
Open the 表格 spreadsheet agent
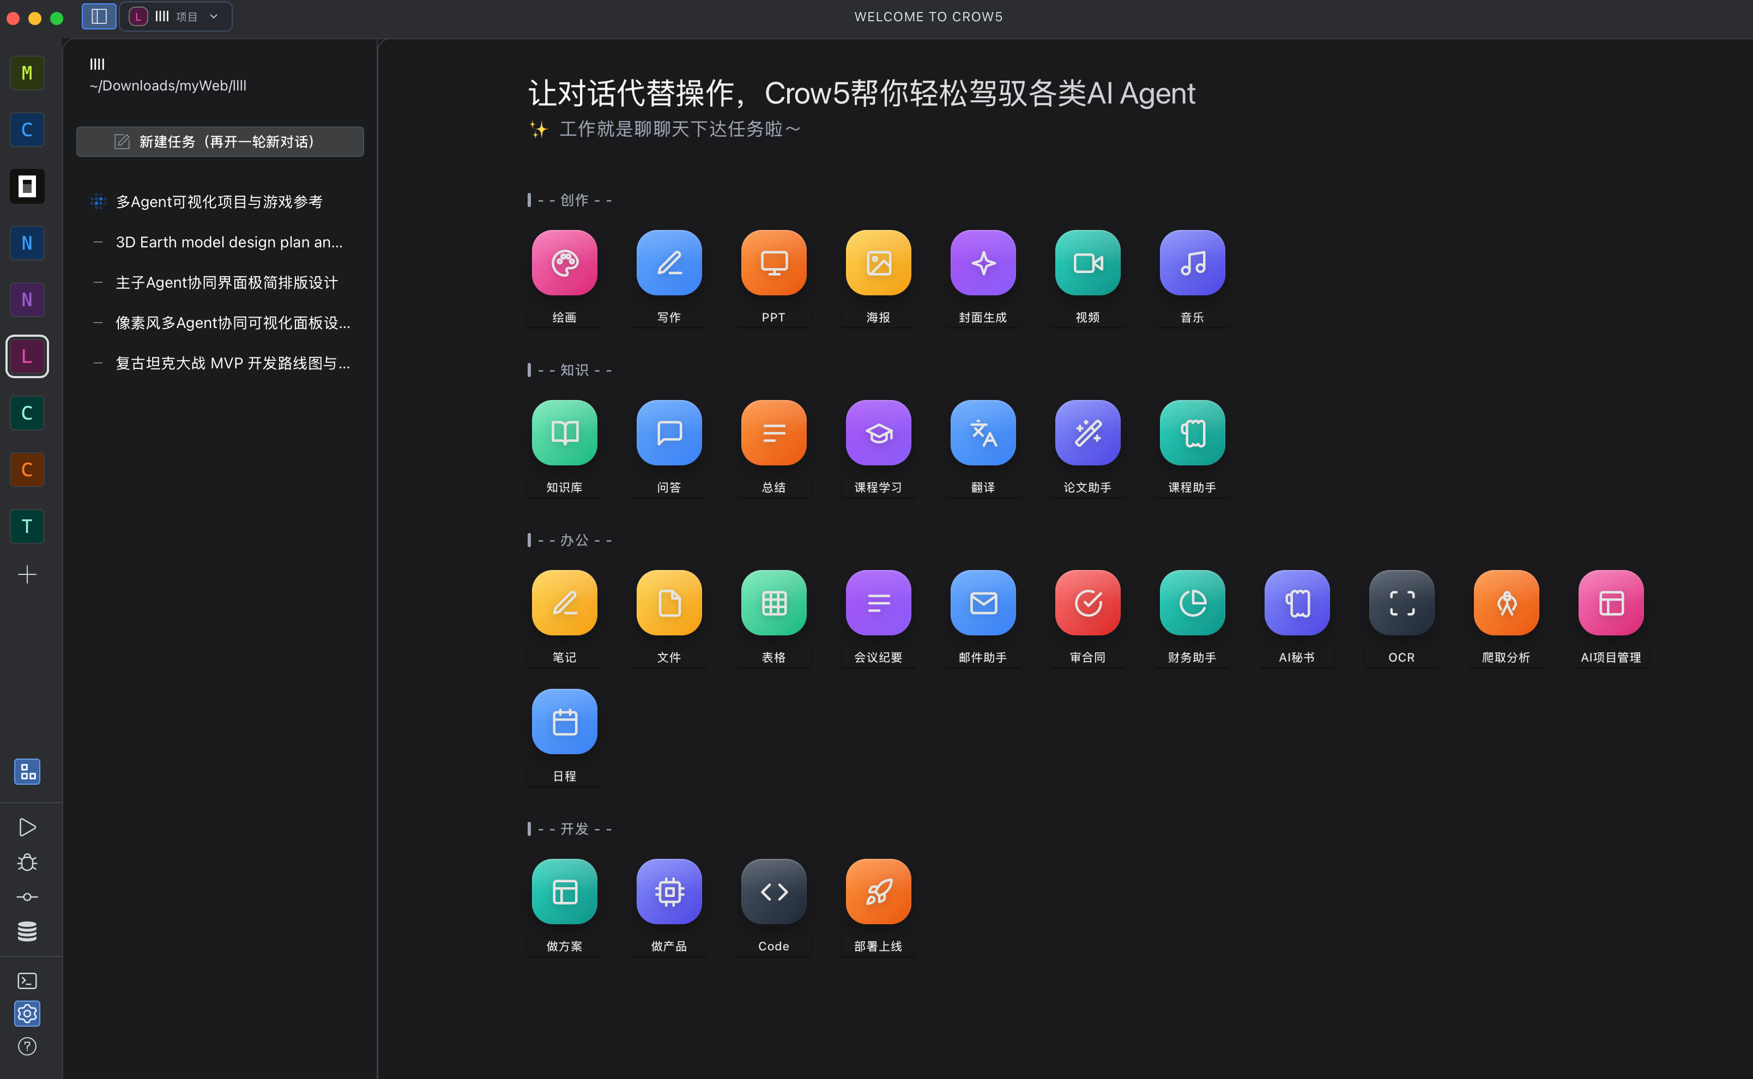pyautogui.click(x=773, y=602)
